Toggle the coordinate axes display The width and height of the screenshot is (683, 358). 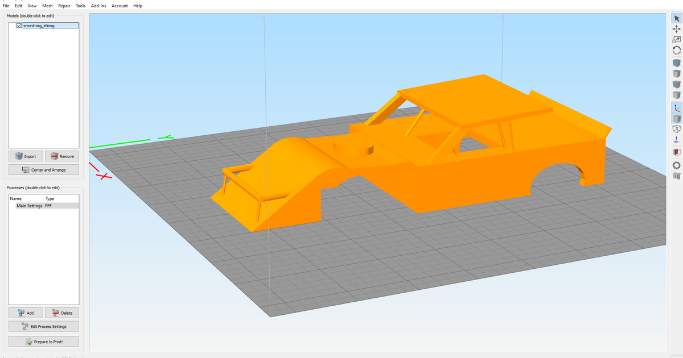tap(677, 107)
